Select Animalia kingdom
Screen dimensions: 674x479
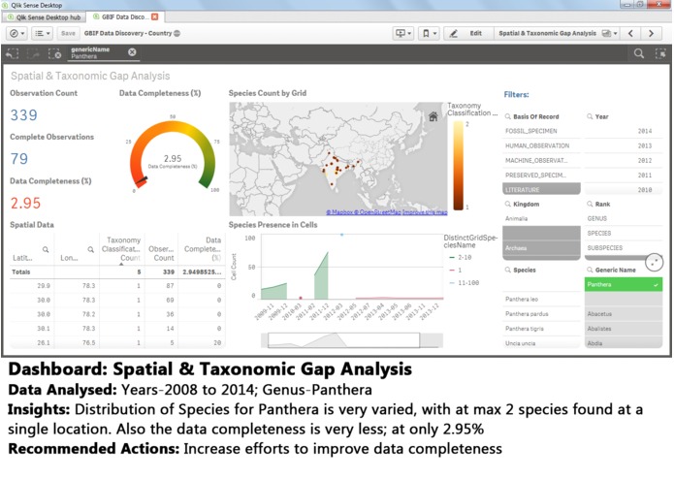click(541, 219)
